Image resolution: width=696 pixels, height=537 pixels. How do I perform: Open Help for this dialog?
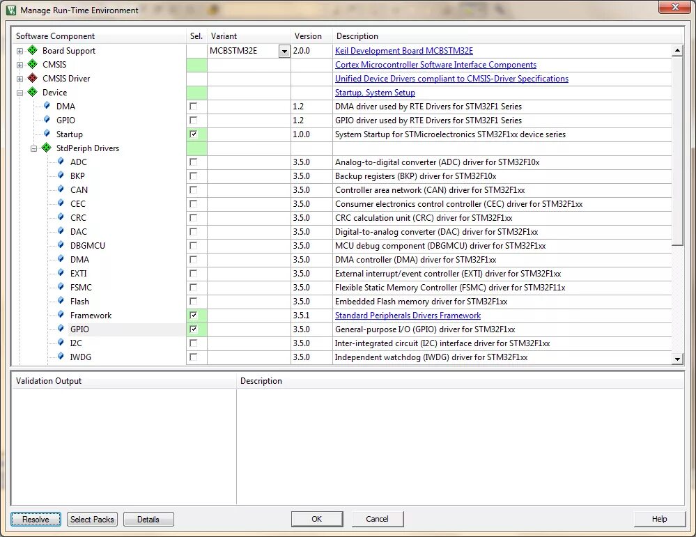(x=659, y=519)
